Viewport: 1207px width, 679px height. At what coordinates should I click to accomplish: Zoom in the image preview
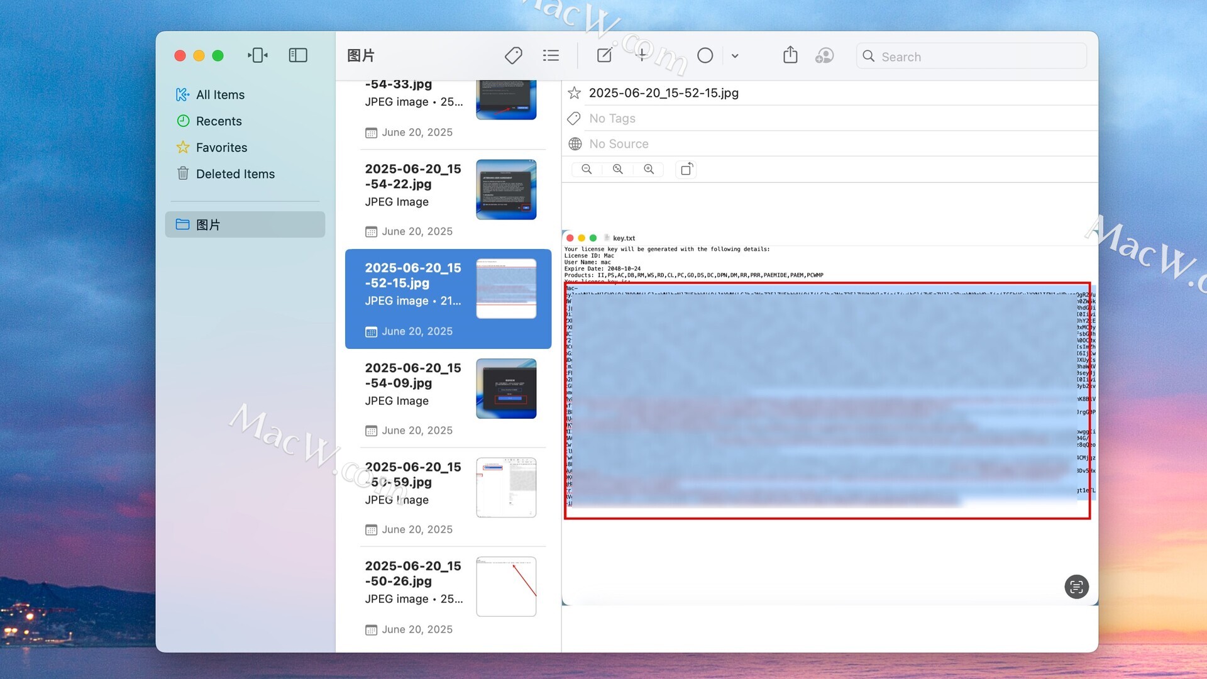coord(649,169)
